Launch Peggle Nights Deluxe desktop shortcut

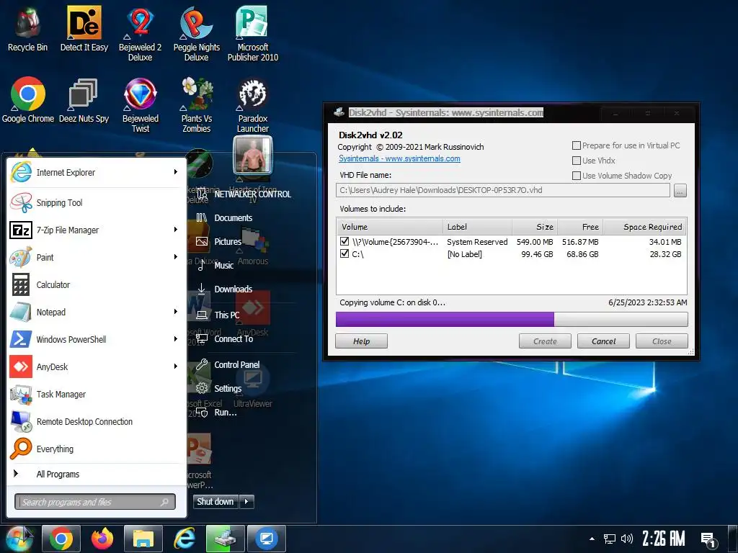[x=197, y=34]
